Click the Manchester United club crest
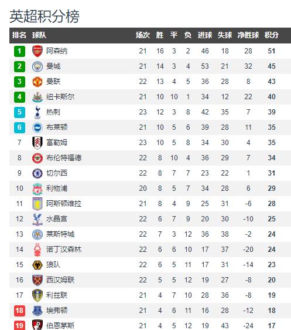This screenshot has height=330, width=291. pyautogui.click(x=37, y=82)
